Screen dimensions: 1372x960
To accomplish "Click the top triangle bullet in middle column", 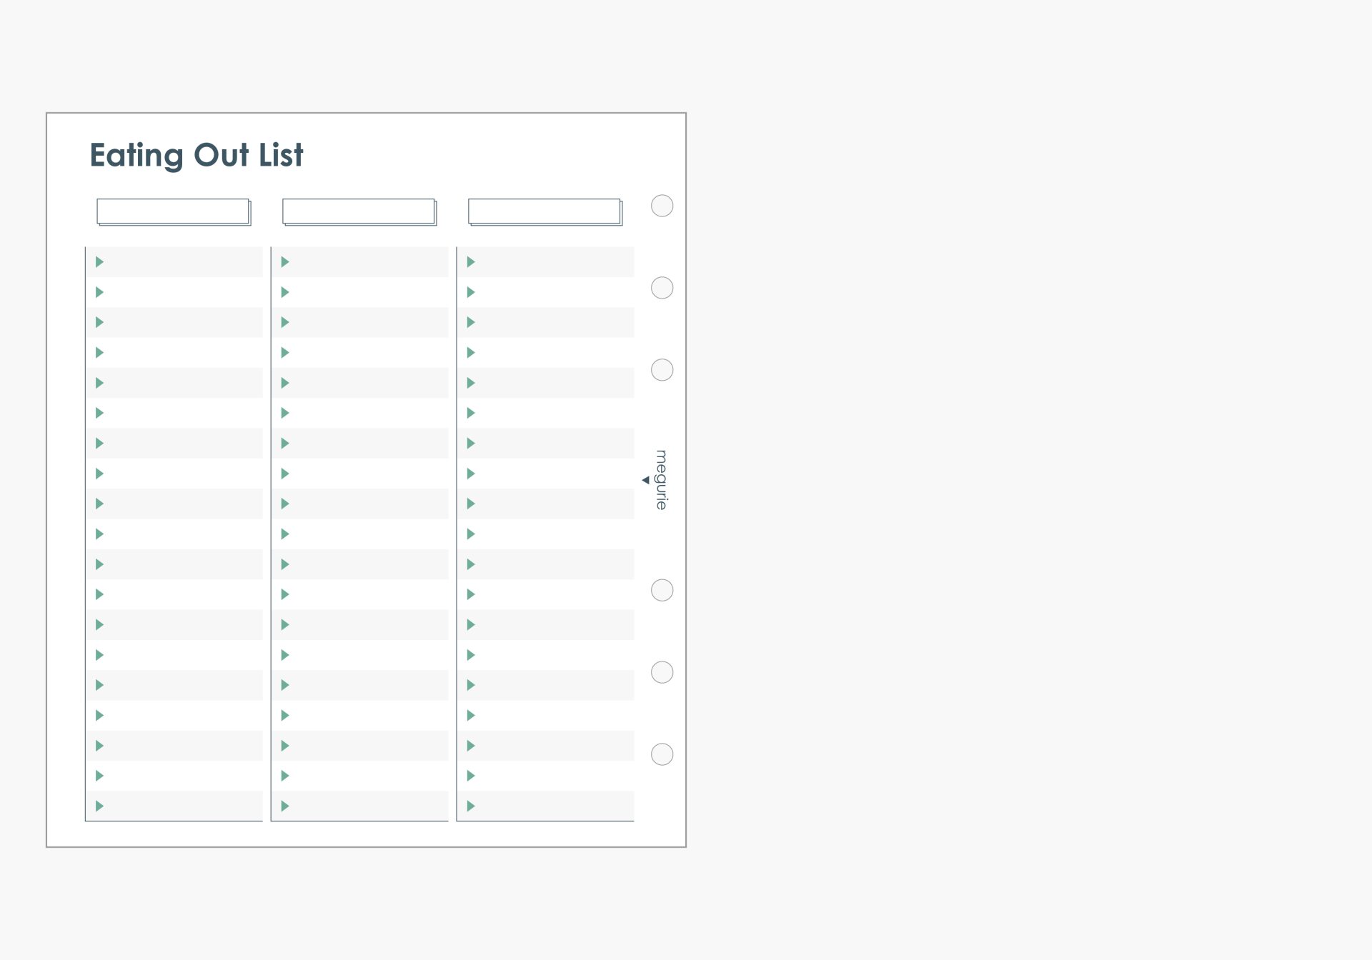I will pos(285,262).
